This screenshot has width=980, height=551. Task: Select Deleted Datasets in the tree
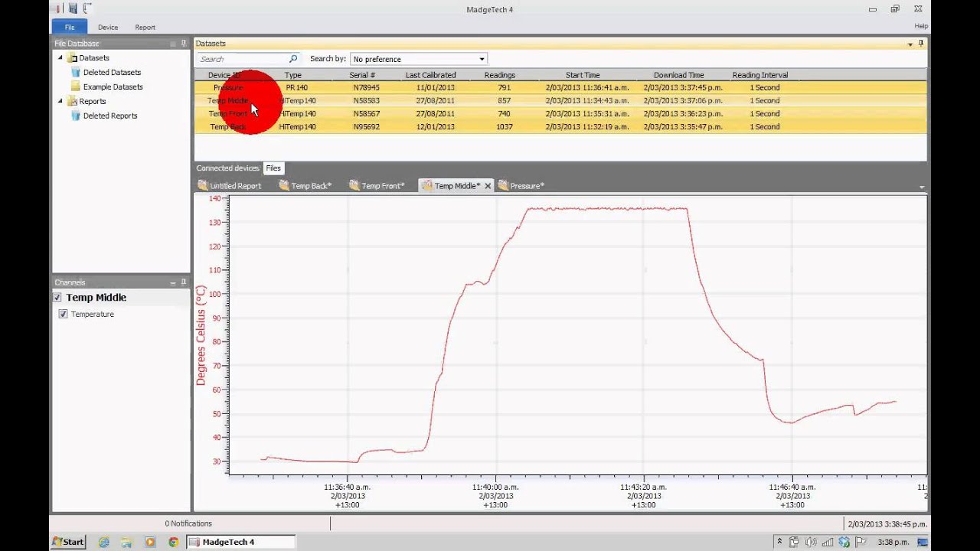[112, 72]
